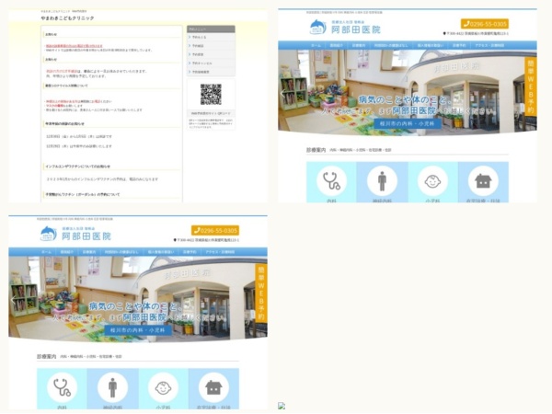Open 診療案内 in the upper 阿部田医院 navigation bar
Screen dimensions: 552x414
click(359, 45)
